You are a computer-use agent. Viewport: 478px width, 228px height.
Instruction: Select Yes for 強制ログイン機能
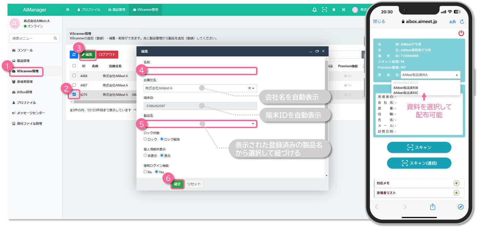156,172
